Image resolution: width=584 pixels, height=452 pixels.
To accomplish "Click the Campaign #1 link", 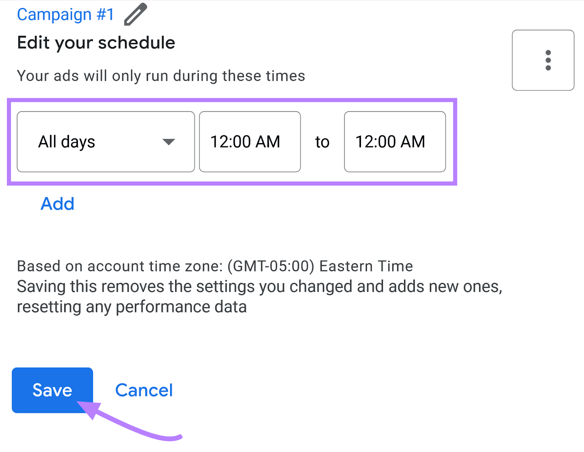I will point(65,14).
